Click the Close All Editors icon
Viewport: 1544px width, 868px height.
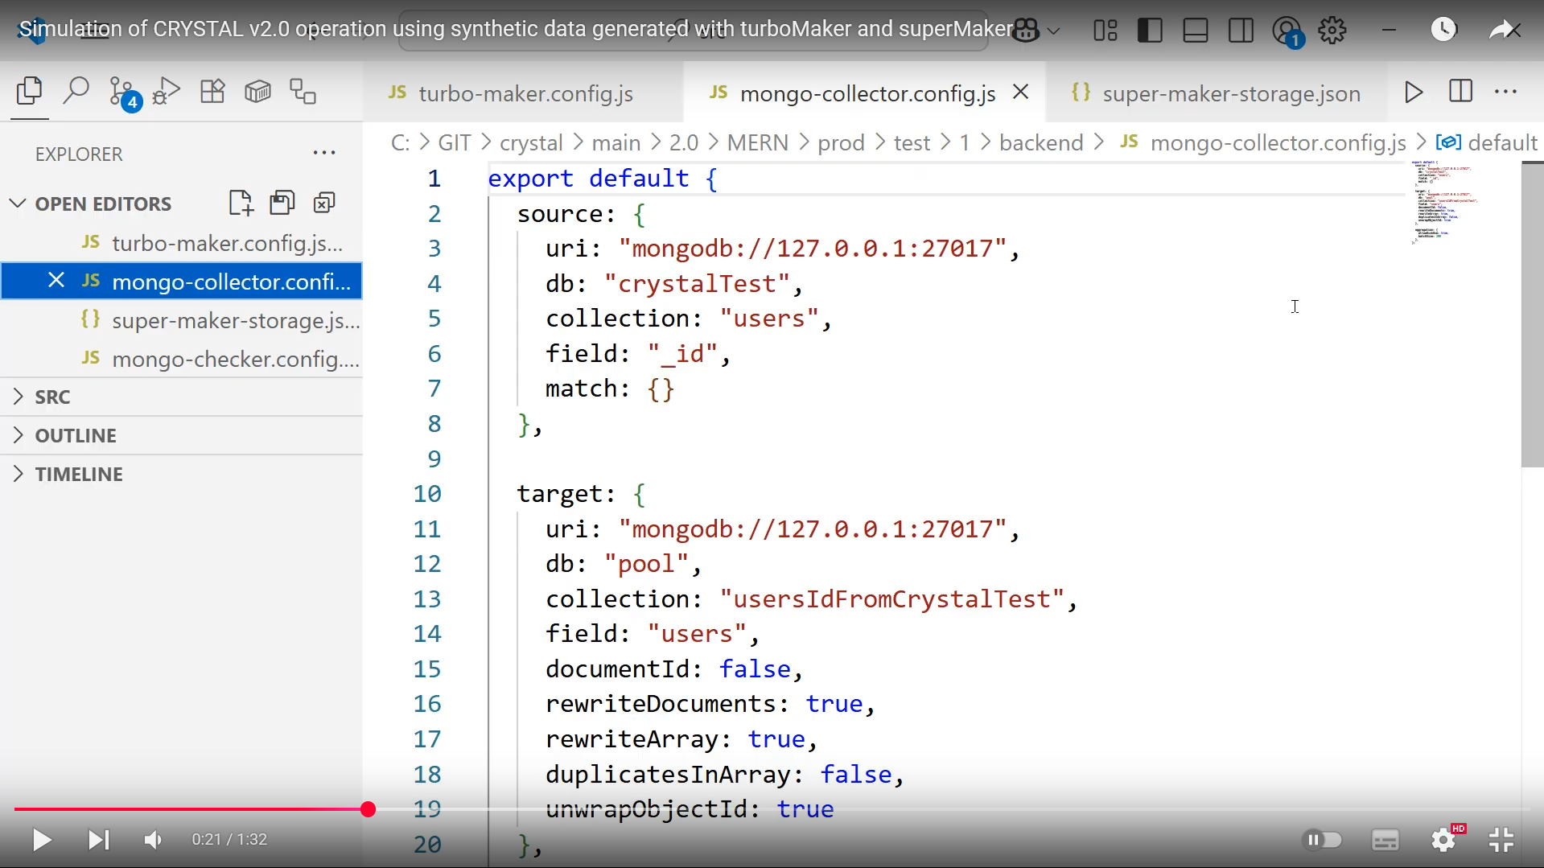324,203
